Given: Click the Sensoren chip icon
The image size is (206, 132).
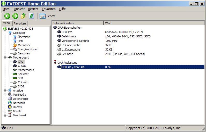Looking at the screenshot, I should 15,54.
